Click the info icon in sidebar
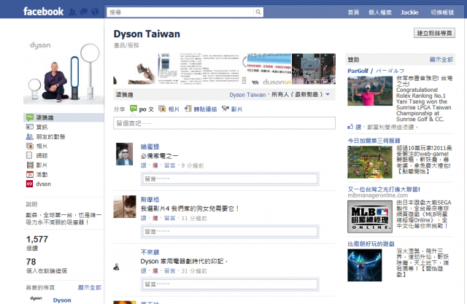Viewport: 467px width, 304px height. point(30,127)
